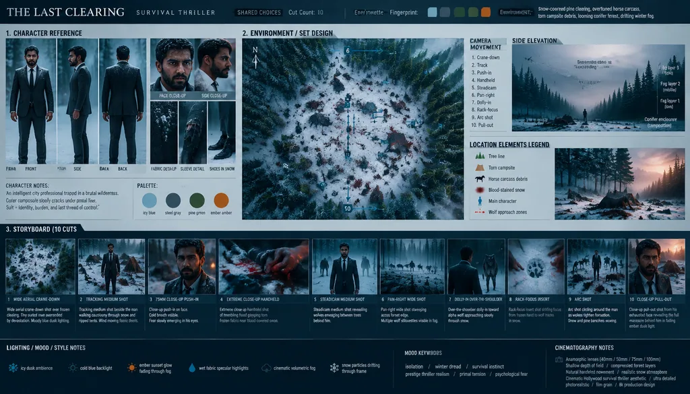This screenshot has height=394, width=690.
Task: Click the Shared Choices tag in the header
Action: coord(259,12)
